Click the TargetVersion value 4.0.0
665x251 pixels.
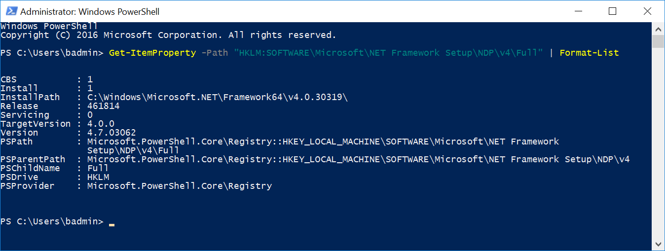(101, 124)
